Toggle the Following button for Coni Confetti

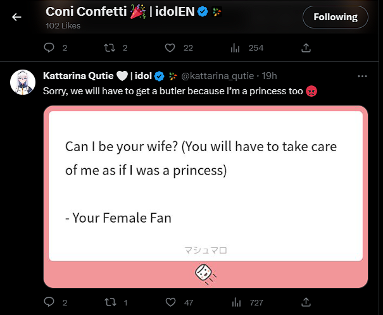336,17
